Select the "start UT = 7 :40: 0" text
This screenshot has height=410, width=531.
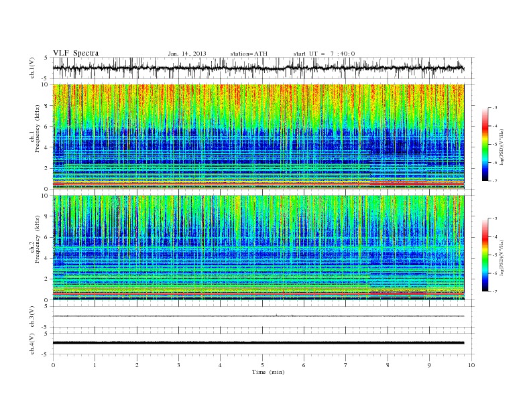pos(324,54)
